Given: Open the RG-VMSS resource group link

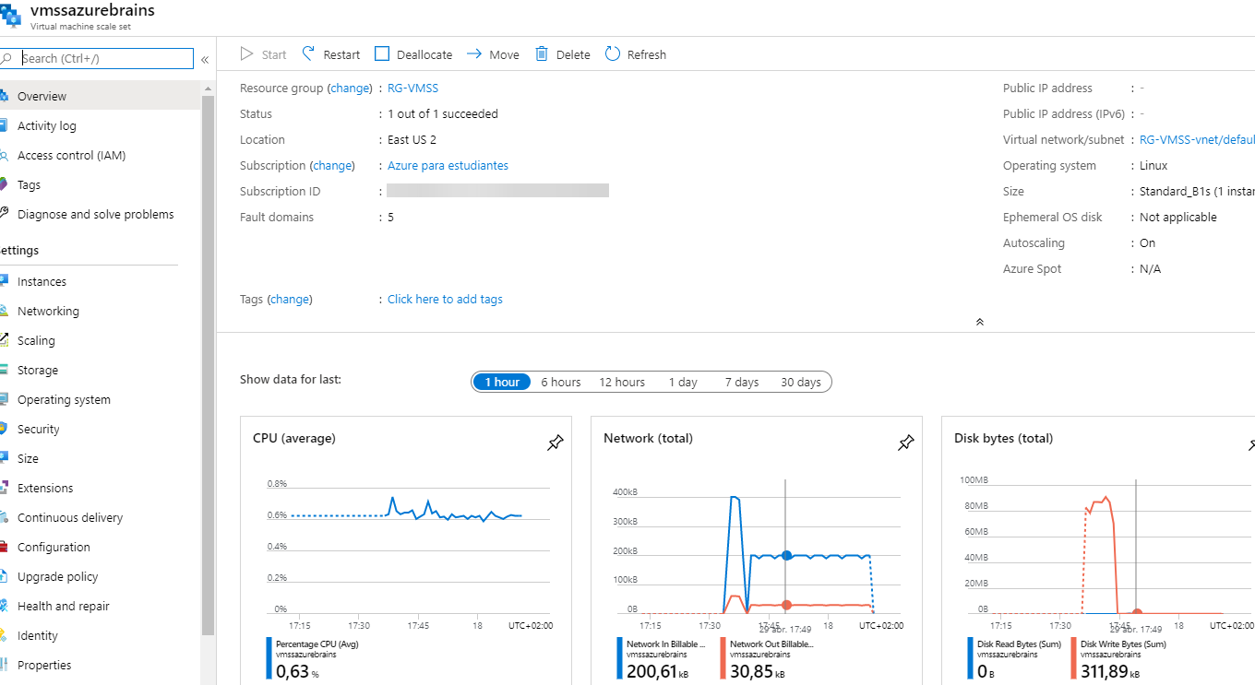Looking at the screenshot, I should 412,89.
